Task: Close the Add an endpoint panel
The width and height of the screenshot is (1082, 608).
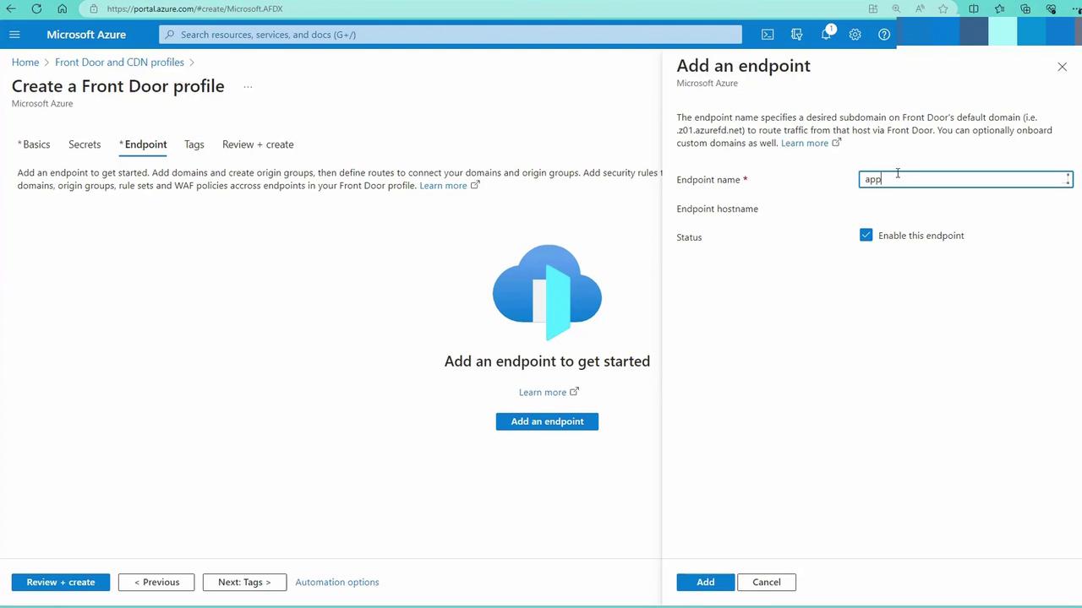Action: click(1063, 67)
